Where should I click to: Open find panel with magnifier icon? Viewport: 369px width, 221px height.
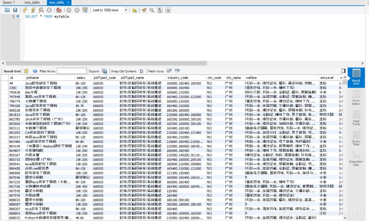(x=152, y=10)
